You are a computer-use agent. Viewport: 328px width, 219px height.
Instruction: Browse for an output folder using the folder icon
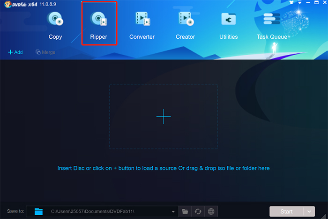click(x=185, y=212)
